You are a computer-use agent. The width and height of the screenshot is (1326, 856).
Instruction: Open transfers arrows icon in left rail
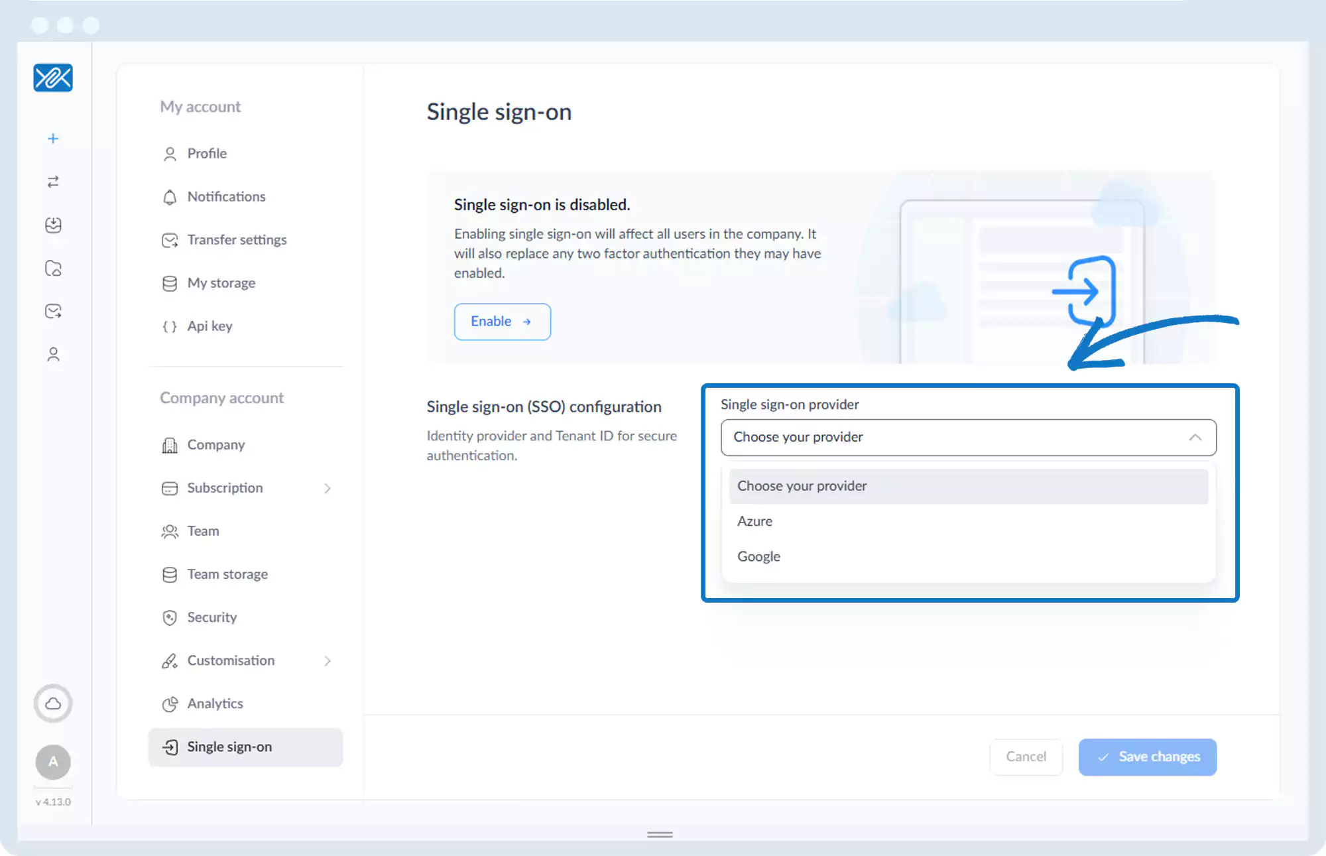coord(53,182)
